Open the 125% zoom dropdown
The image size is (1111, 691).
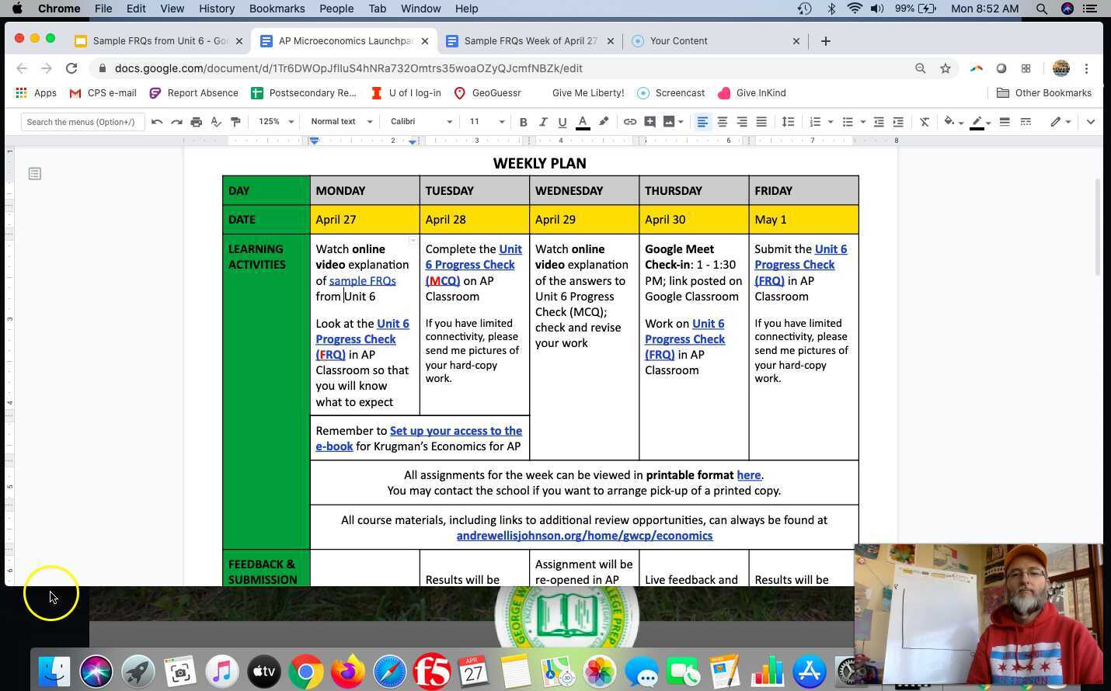(276, 122)
